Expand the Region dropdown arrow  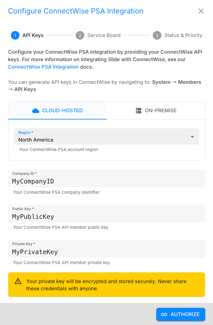click(x=192, y=137)
